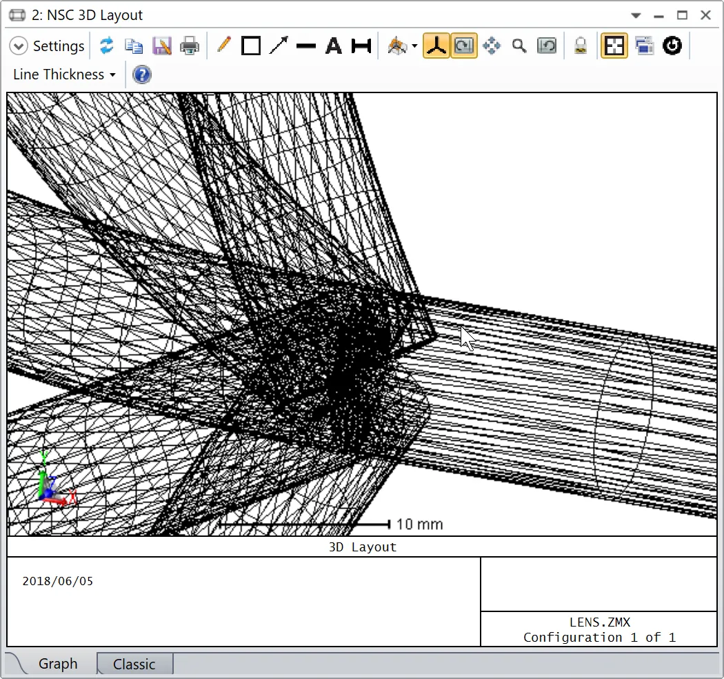
Task: Toggle the highlighted rotate view mode
Action: click(464, 46)
